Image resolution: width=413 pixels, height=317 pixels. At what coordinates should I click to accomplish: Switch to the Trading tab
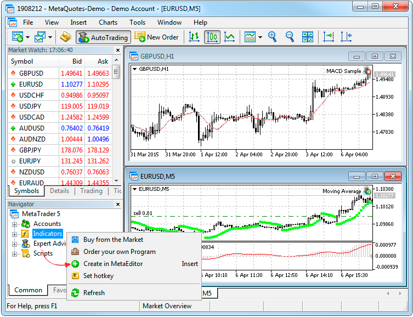tap(91, 191)
